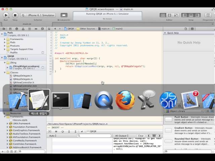Image resolution: width=215 pixels, height=161 pixels.
Task: Show the Quick Help inspector
Action: (x=192, y=29)
